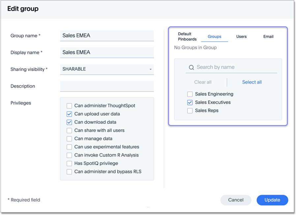Check the Sales Reps group
The image size is (296, 215).
point(190,111)
